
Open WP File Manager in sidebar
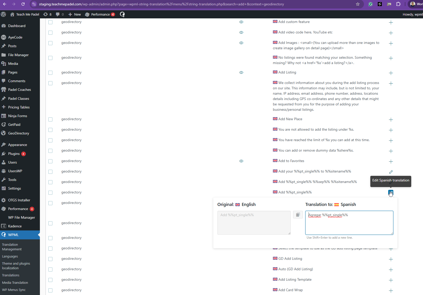click(x=21, y=217)
